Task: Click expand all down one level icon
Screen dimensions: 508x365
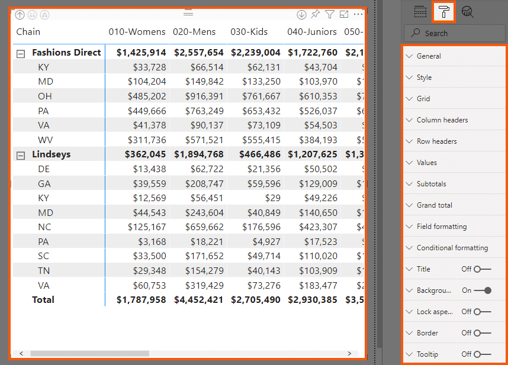Action: (45, 15)
